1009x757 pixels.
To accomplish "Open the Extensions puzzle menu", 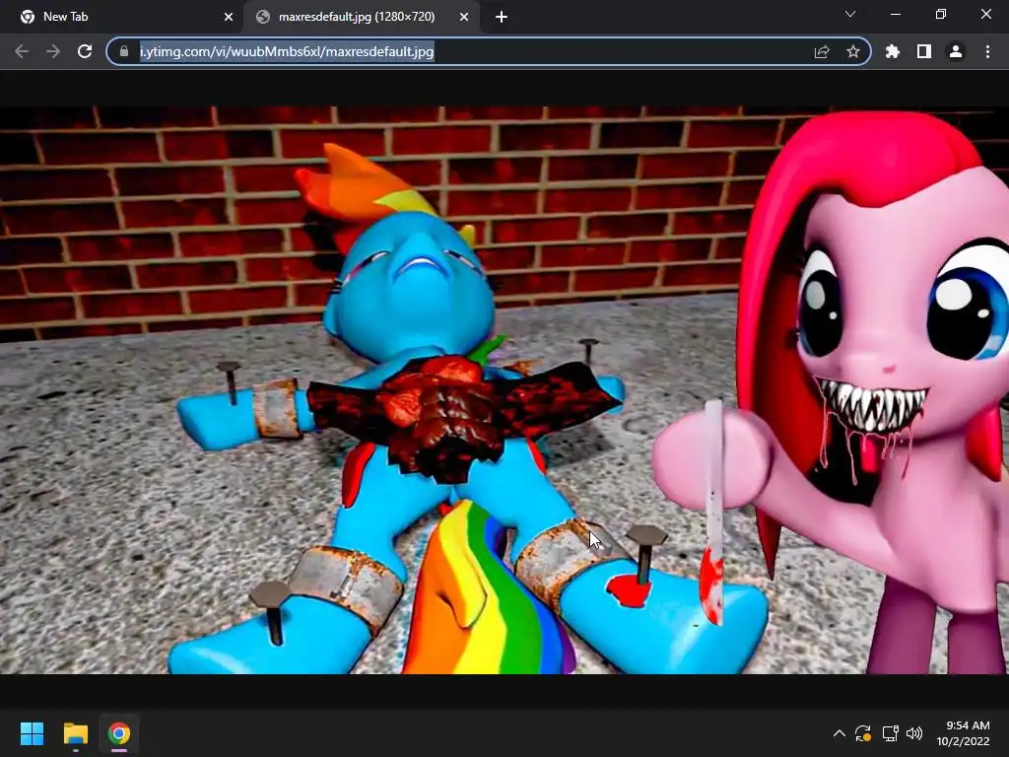I will point(893,51).
